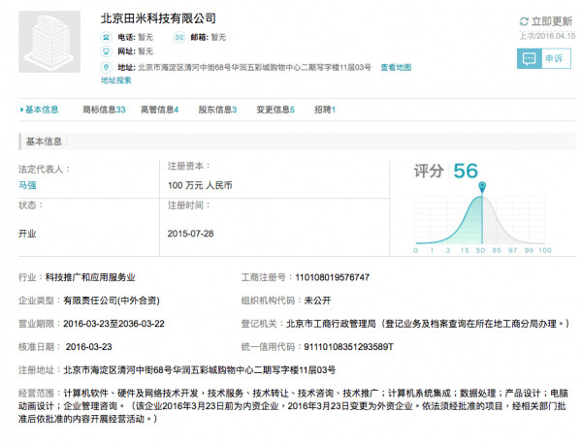Open the 变更信息 change records tab
The width and height of the screenshot is (582, 444).
point(275,111)
